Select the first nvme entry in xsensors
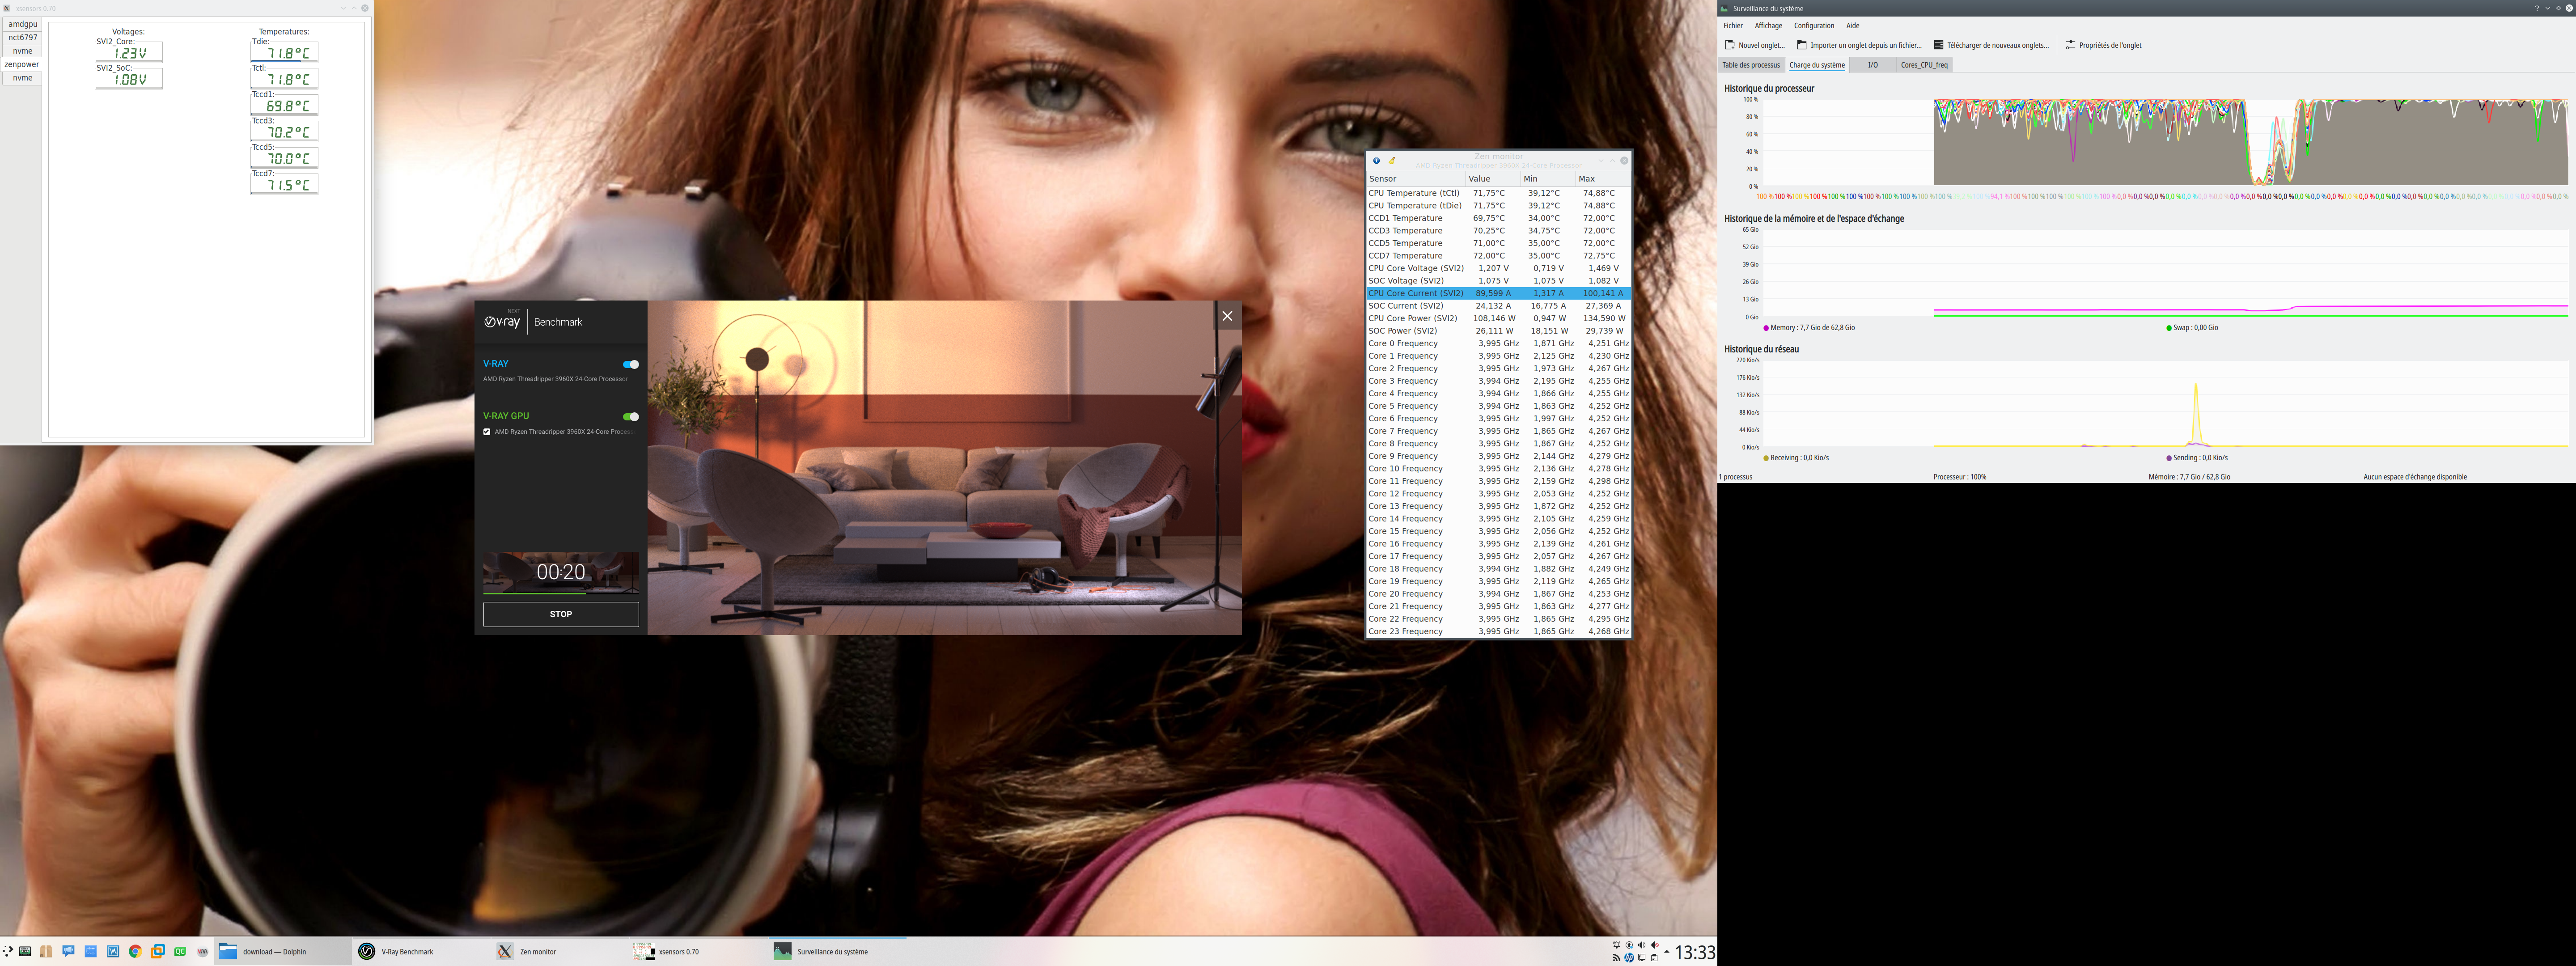Image resolution: width=2576 pixels, height=966 pixels. tap(23, 51)
